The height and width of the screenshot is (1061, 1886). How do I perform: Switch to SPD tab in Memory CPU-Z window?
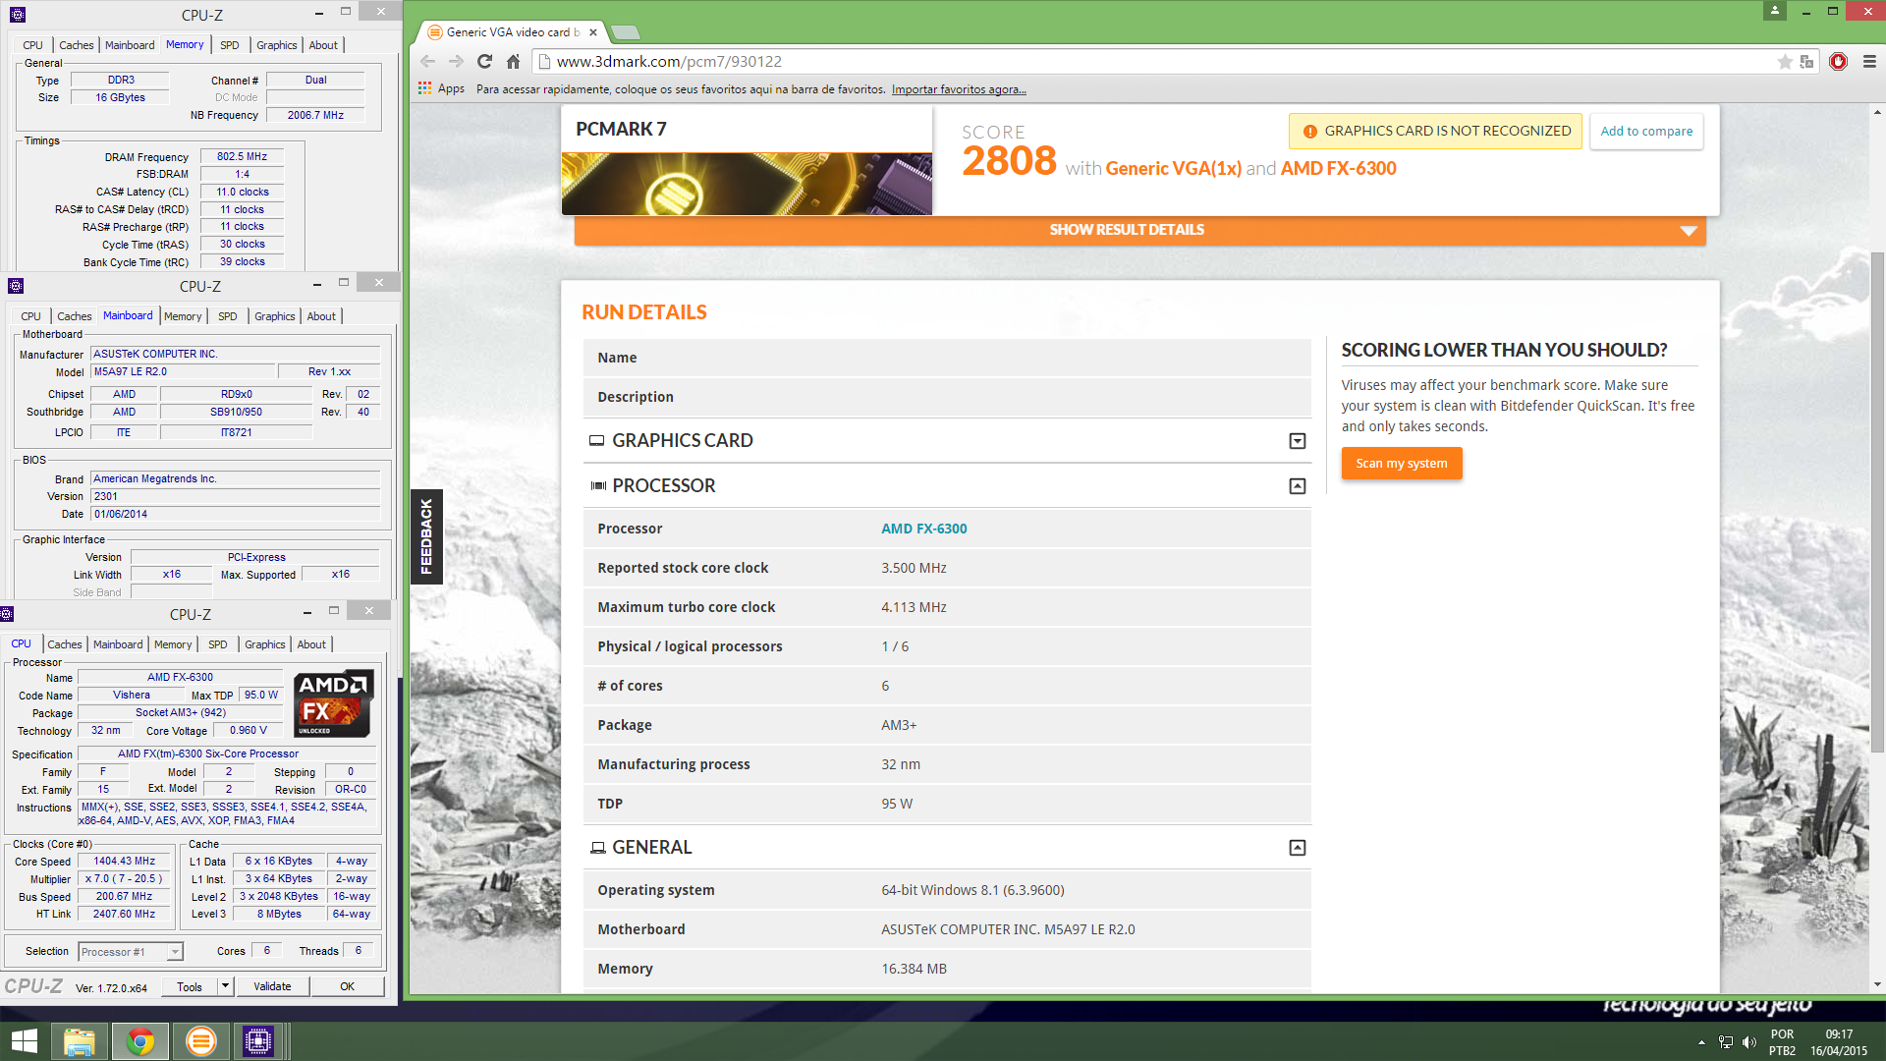230,45
